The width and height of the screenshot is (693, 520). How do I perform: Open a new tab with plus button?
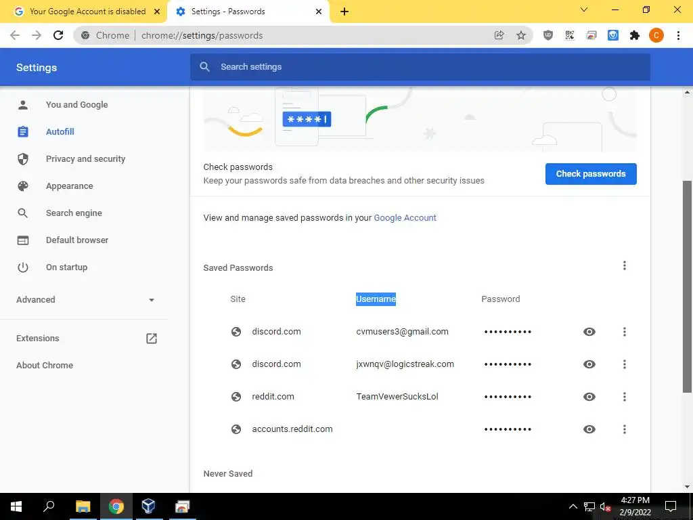[344, 12]
